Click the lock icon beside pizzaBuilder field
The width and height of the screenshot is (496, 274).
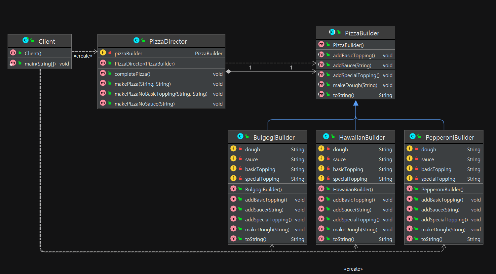tap(110, 53)
